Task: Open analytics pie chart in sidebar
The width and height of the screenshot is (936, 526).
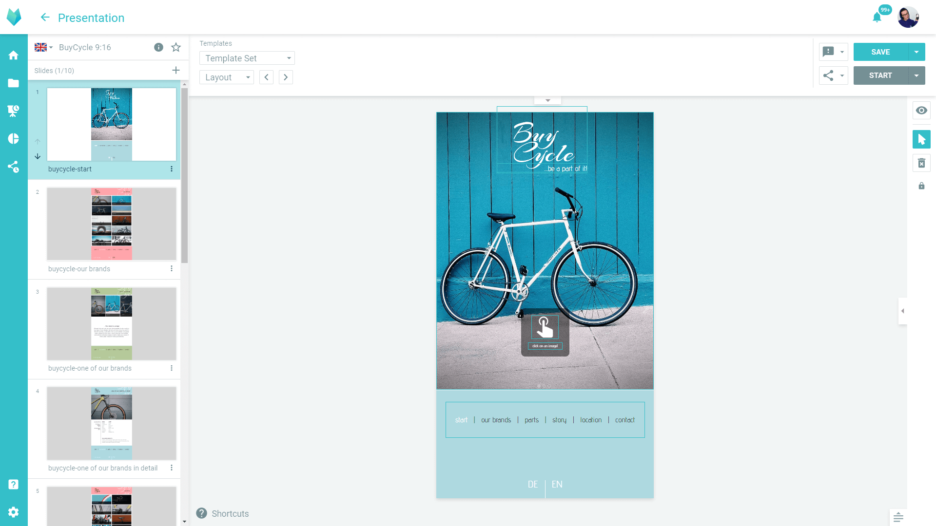Action: (x=14, y=139)
